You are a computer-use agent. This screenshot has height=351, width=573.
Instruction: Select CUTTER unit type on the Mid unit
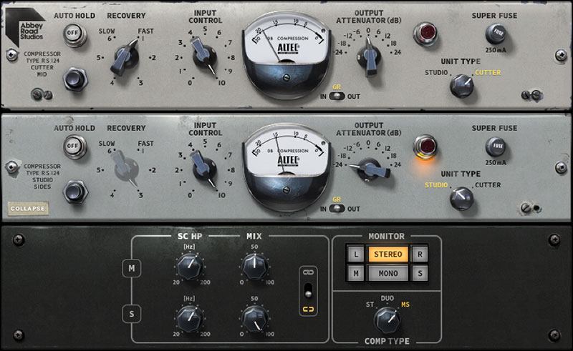pos(488,73)
